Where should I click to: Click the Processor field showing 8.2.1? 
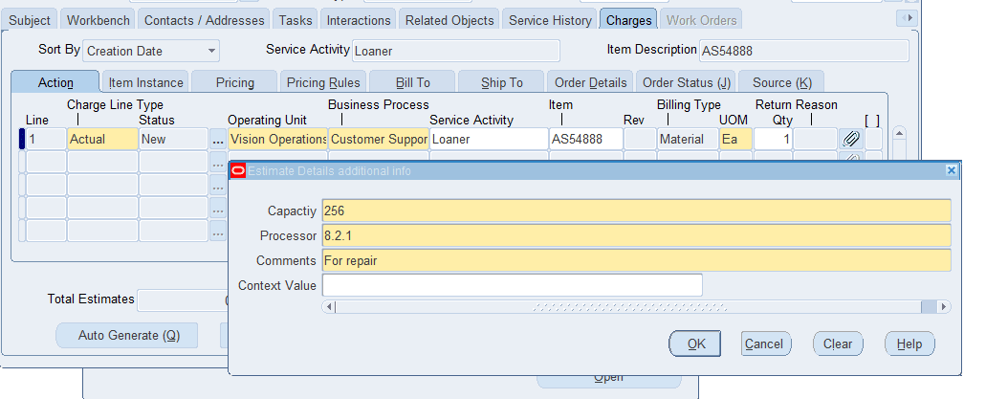pyautogui.click(x=636, y=235)
